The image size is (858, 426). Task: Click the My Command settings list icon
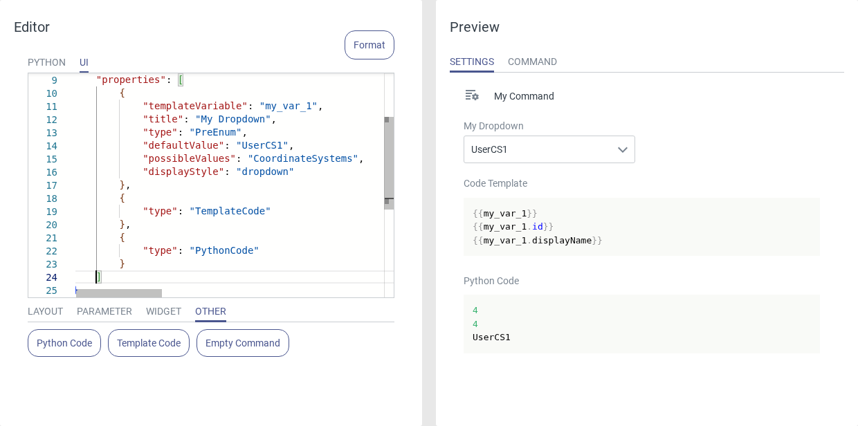[472, 95]
